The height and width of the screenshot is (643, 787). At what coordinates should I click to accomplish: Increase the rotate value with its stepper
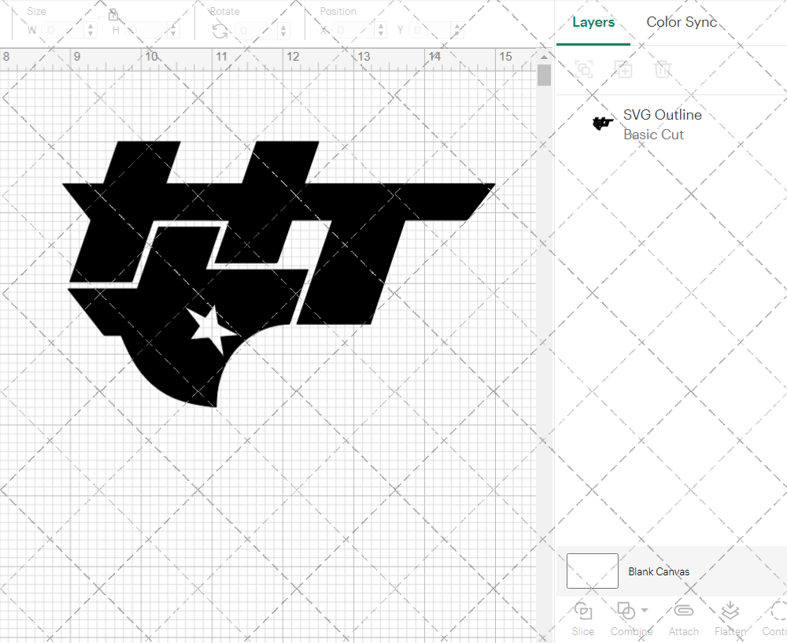283,26
